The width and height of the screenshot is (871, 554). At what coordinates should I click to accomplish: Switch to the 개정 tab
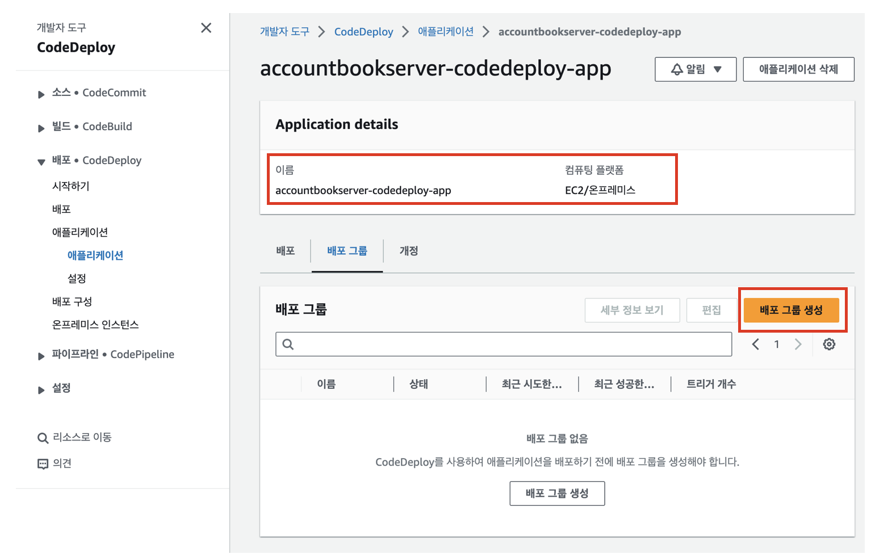click(x=409, y=251)
